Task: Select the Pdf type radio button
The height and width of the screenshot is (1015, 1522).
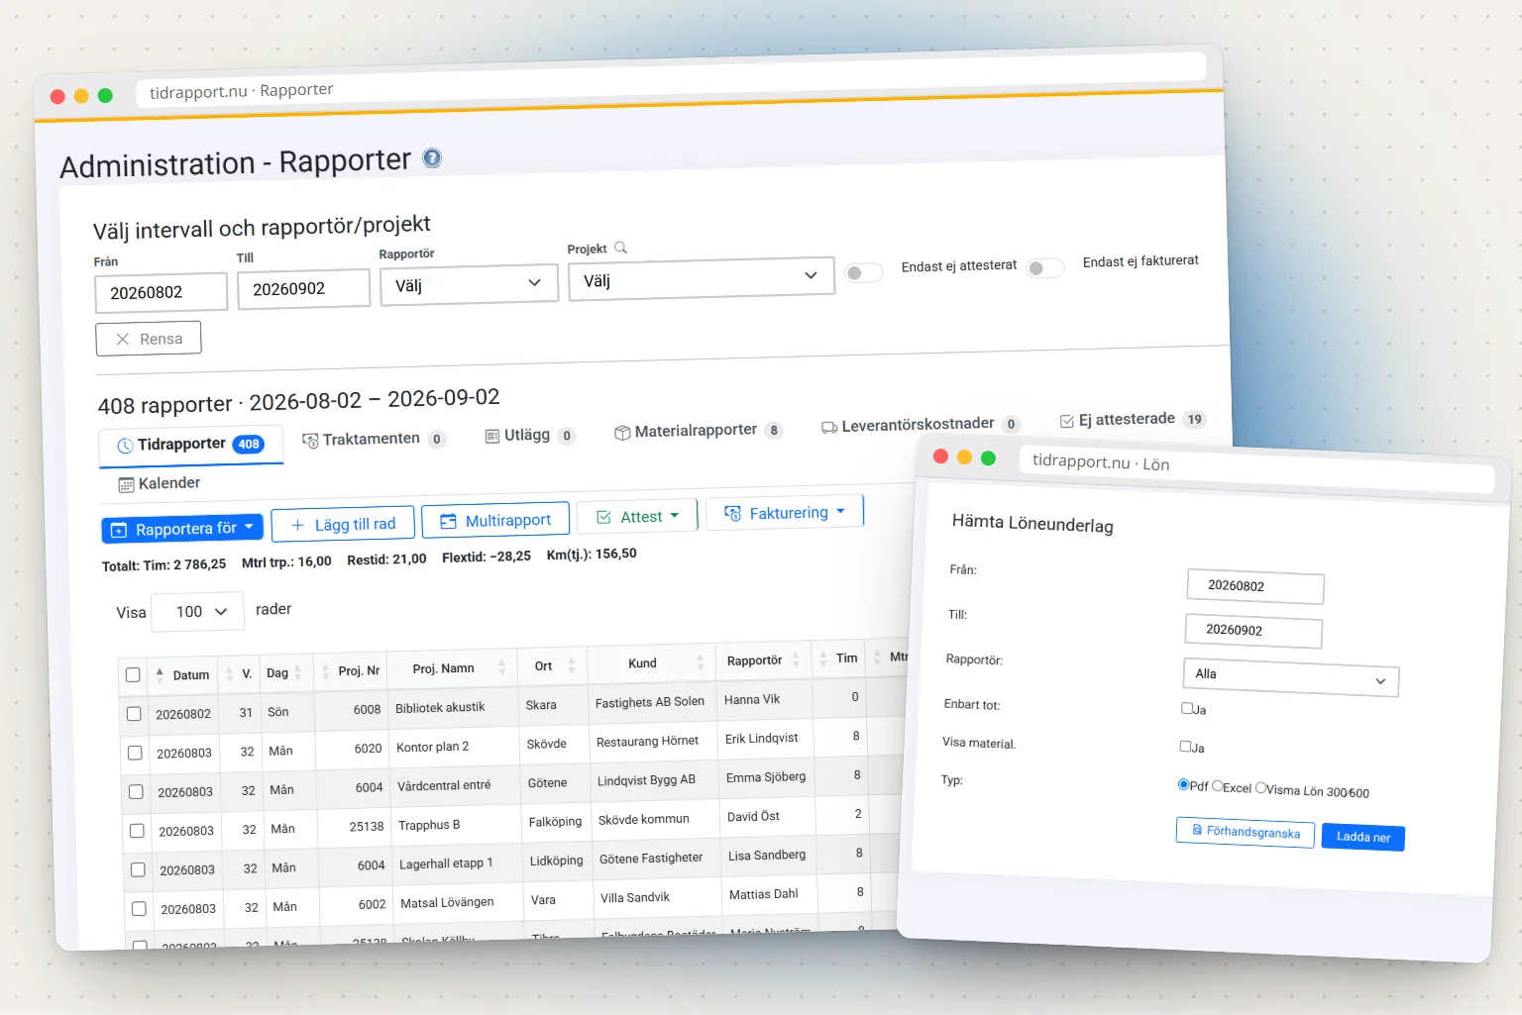Action: tap(1183, 784)
